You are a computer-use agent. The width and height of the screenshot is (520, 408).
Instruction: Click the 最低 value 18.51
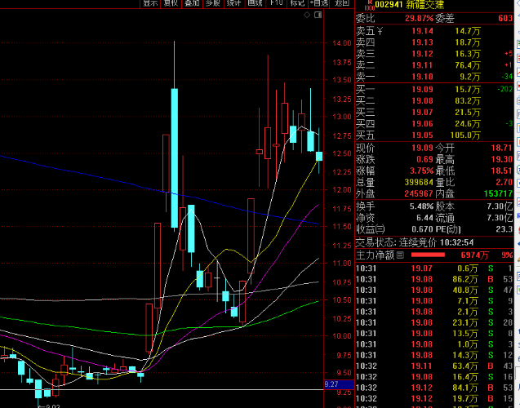(502, 171)
